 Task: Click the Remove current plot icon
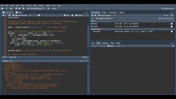click(x=119, y=46)
